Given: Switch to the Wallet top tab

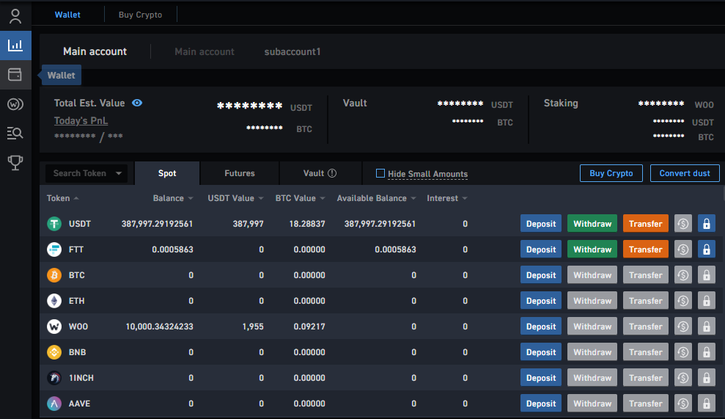Looking at the screenshot, I should point(67,15).
